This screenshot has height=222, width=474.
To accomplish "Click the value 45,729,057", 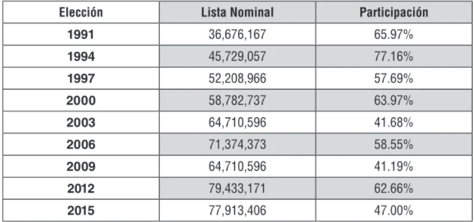I will click(x=238, y=56).
